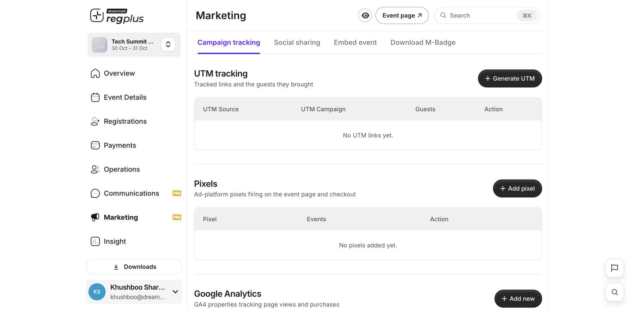Open the Embed event tab

click(355, 42)
